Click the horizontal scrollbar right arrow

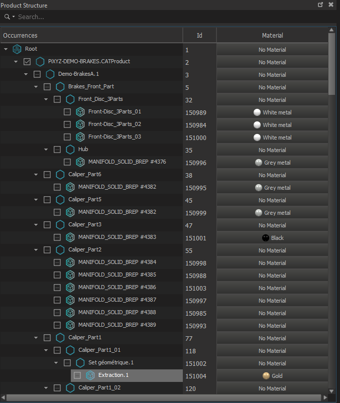(x=325, y=397)
